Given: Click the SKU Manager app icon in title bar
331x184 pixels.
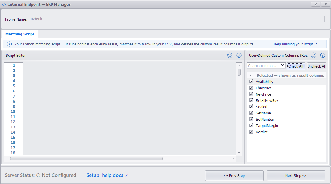Looking at the screenshot, I should [4, 4].
